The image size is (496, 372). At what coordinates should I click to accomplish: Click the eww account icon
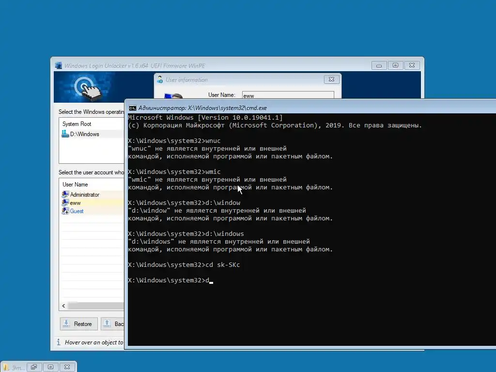(x=65, y=202)
